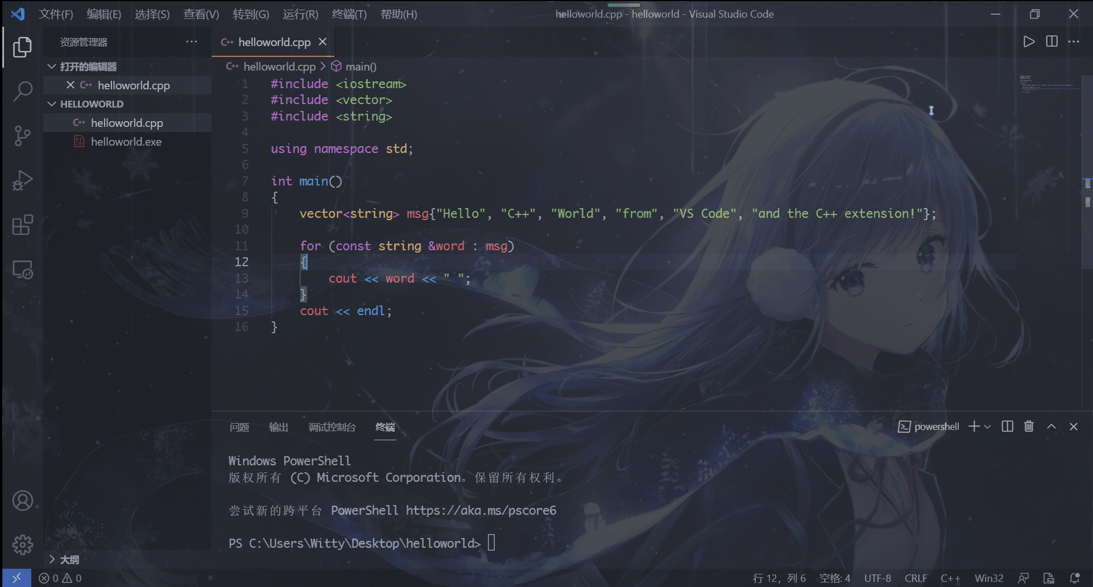Close the helloworld.cpp editor tab

322,42
